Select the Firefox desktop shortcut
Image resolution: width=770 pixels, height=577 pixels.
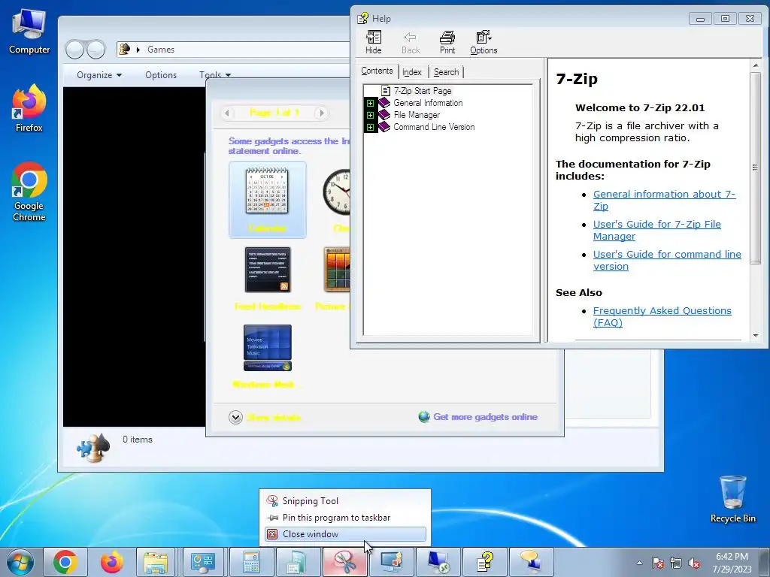pos(29,108)
